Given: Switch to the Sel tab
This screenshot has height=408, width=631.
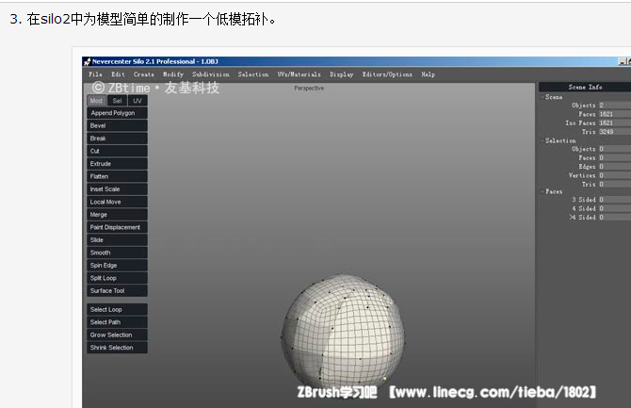Looking at the screenshot, I should (x=117, y=101).
